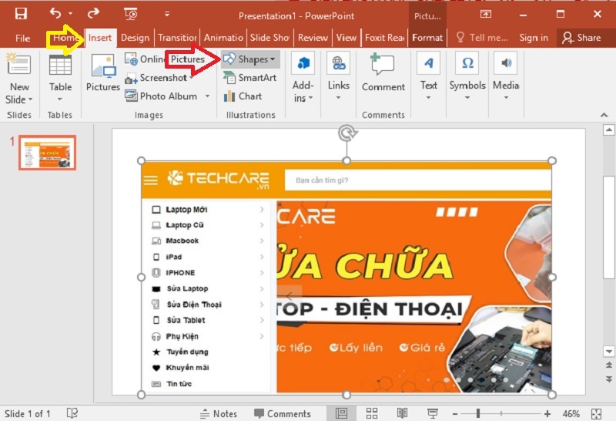Open the Animations tab
Image resolution: width=616 pixels, height=421 pixels.
(223, 38)
